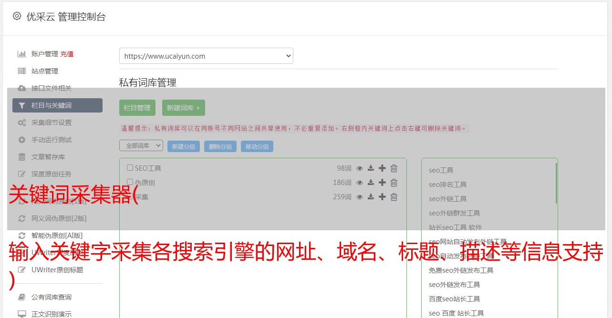Download the 259词 采集 library

tap(371, 197)
